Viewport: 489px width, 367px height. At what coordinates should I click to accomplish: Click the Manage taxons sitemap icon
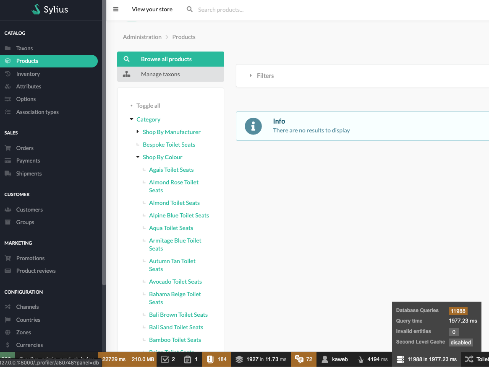tap(126, 74)
